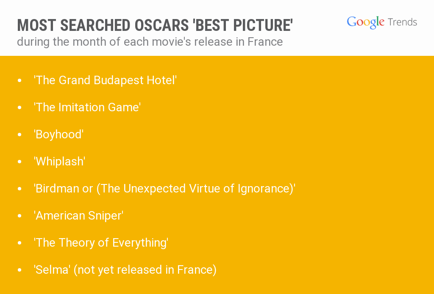Click the bullet point beside 'Boyhood'
Screen dimensions: 434x294
pyautogui.click(x=19, y=135)
